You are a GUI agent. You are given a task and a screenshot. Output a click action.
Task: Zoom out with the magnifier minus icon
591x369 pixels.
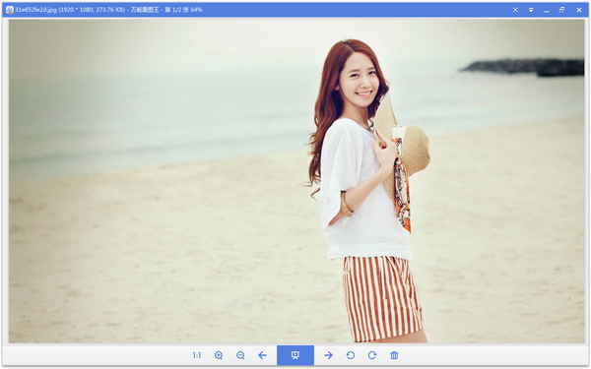pos(240,355)
